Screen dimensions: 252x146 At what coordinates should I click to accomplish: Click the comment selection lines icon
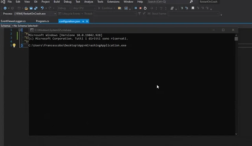(x=182, y=8)
